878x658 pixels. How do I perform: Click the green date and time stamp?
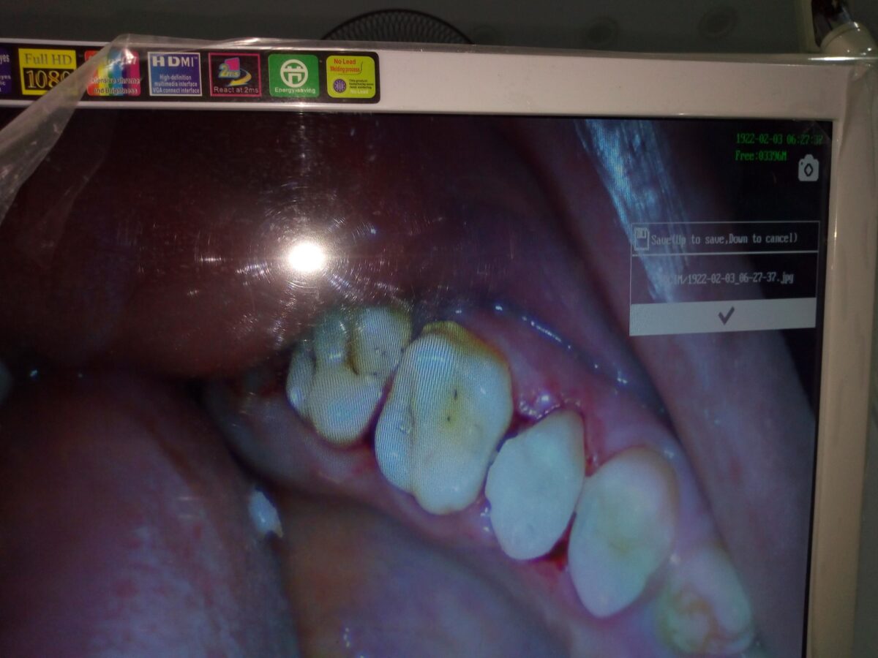coord(779,139)
